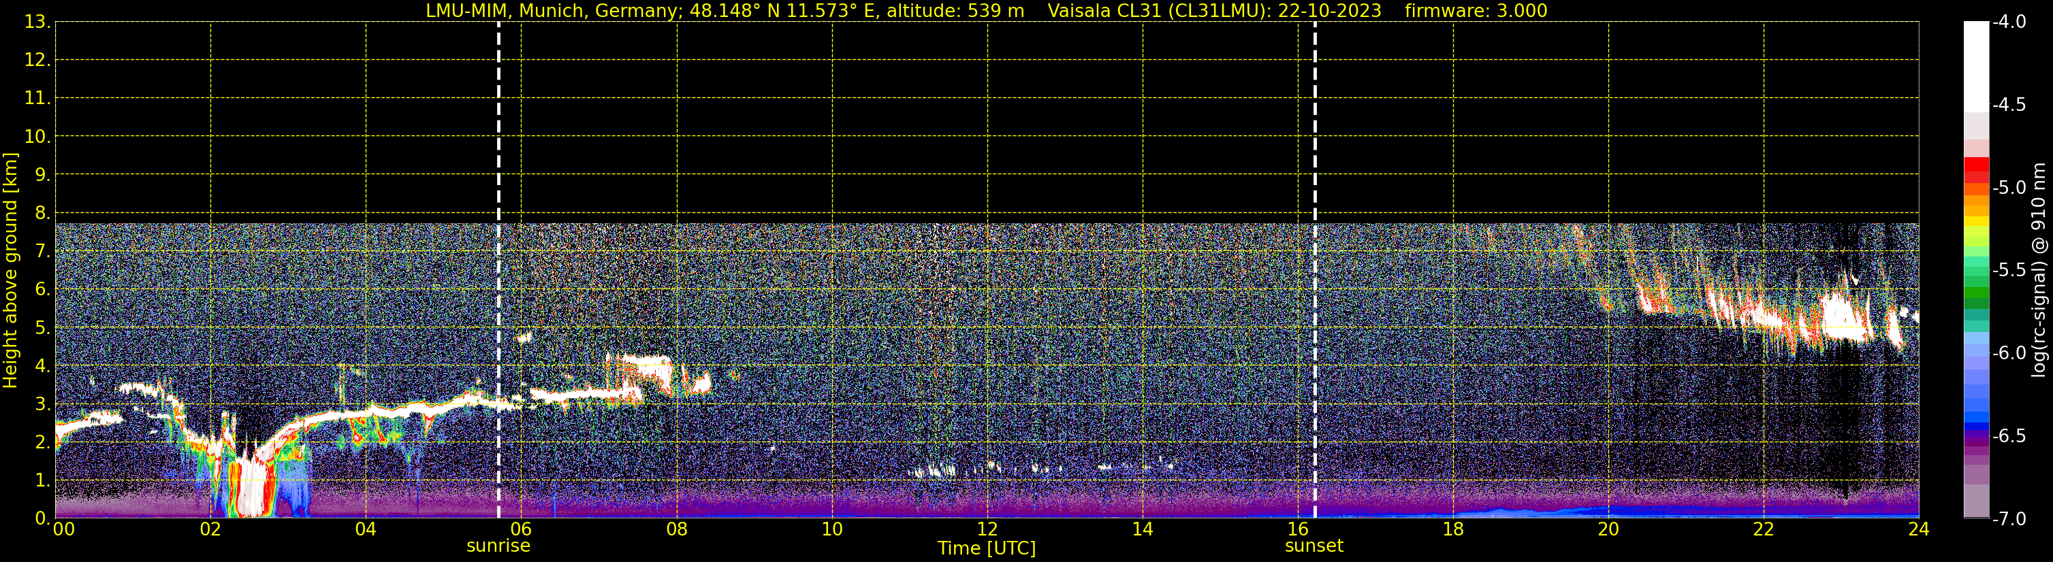Click the height axis tick label "2"
2053x562 pixels.
point(43,442)
